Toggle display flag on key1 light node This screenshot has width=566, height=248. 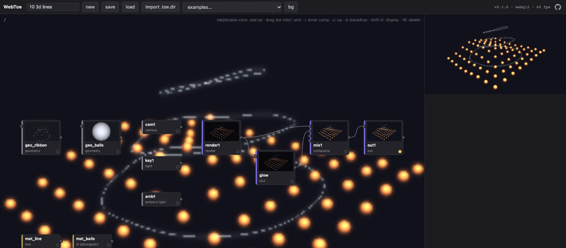tap(178, 167)
